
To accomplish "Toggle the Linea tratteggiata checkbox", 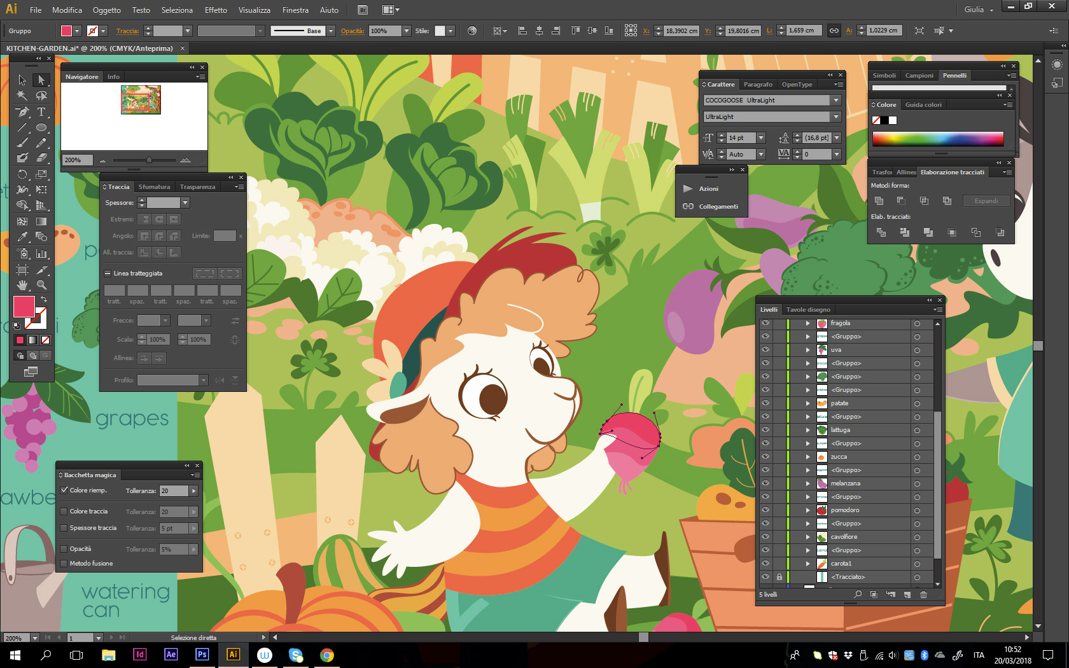I will [108, 274].
